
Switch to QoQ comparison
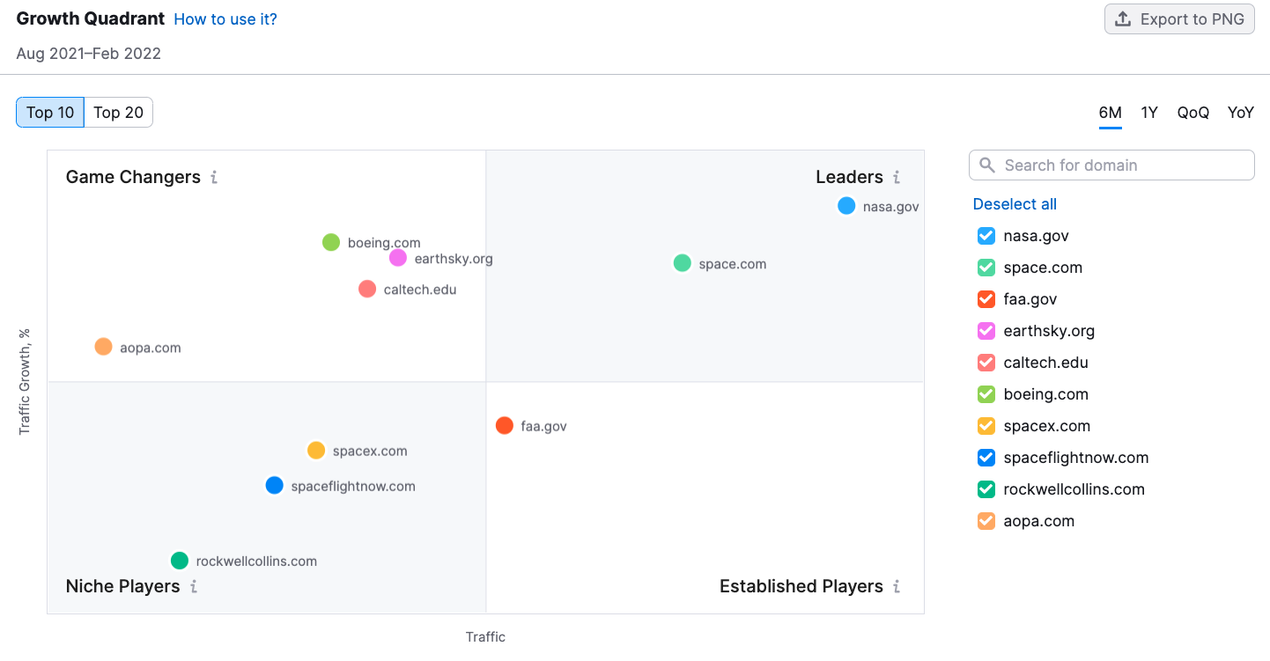[x=1193, y=113]
